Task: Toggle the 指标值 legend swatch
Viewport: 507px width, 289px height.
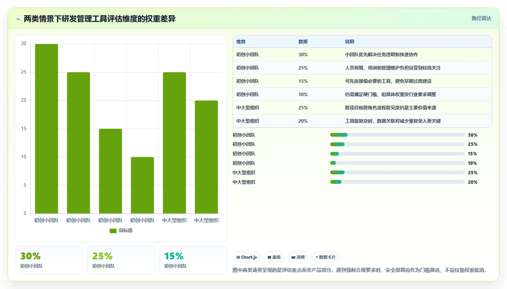Action: tap(113, 231)
